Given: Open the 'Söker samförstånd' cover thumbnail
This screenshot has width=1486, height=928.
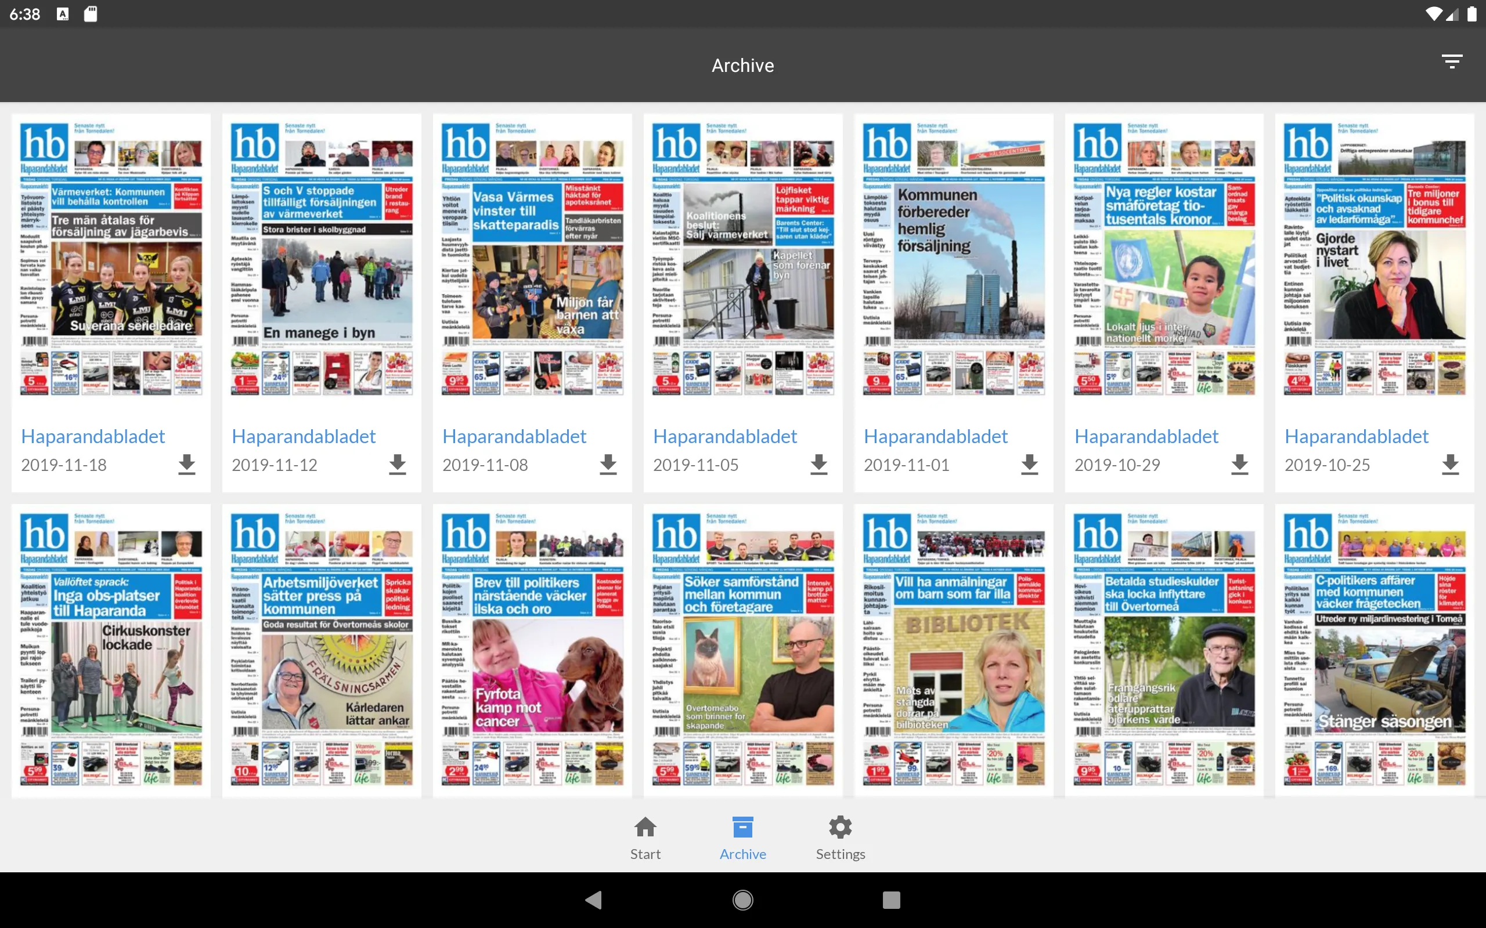Looking at the screenshot, I should point(743,651).
